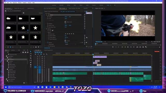
Task: Step back one frame in Program monitor
Action: coord(125,47)
